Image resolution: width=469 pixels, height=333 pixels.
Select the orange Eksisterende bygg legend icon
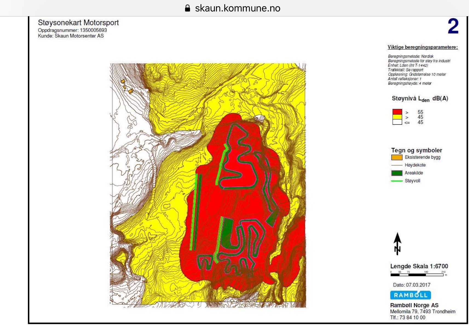tap(397, 157)
